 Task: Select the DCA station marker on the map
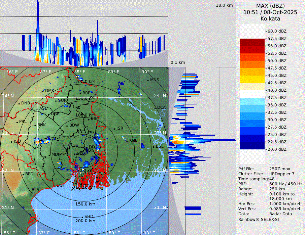(155, 108)
